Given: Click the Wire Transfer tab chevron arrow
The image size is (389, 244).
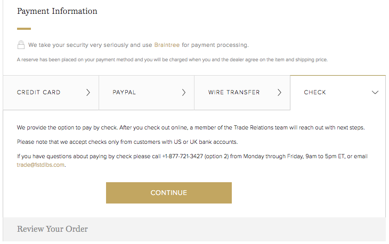Looking at the screenshot, I should coord(279,93).
